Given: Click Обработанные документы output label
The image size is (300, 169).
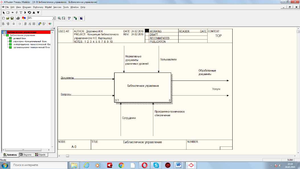Looking at the screenshot, I should click(x=207, y=72).
